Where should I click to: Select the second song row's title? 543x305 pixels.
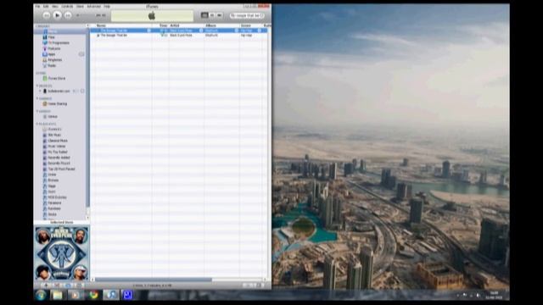[x=114, y=36]
